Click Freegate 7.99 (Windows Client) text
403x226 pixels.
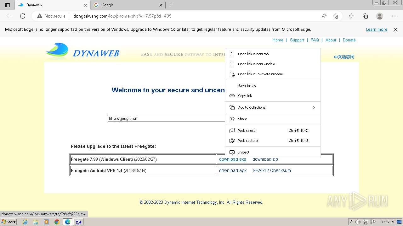tap(102, 159)
